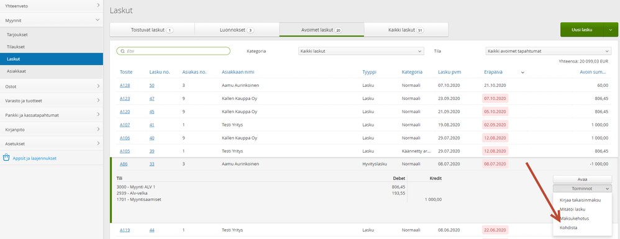Sort by Asiakkaan nimi column header
The height and width of the screenshot is (239, 620).
click(238, 72)
